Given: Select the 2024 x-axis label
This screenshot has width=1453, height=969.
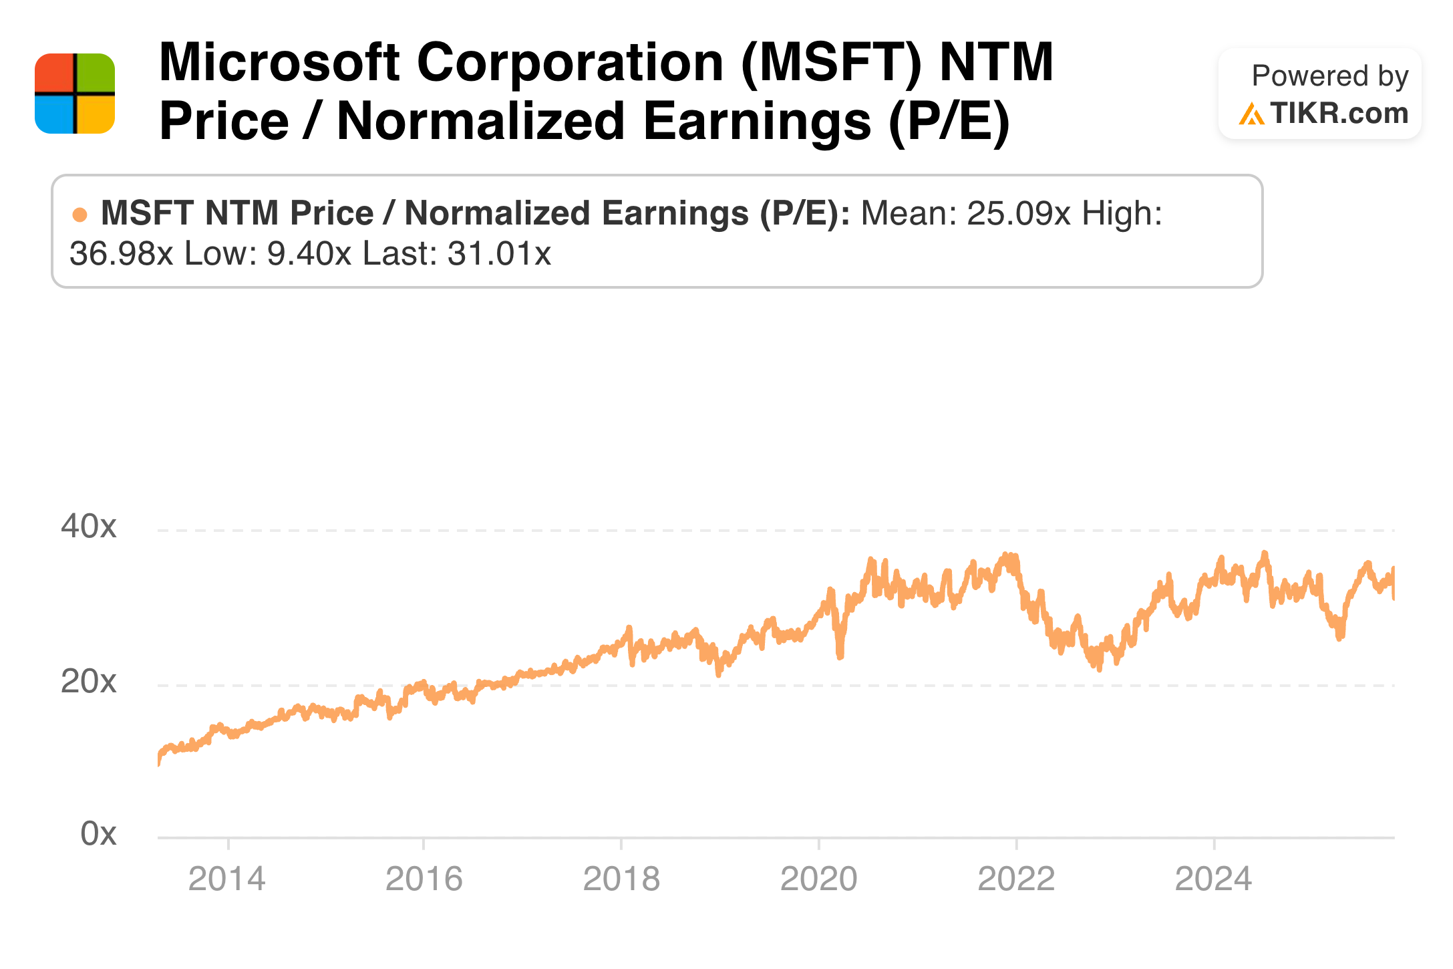Looking at the screenshot, I should (1213, 879).
